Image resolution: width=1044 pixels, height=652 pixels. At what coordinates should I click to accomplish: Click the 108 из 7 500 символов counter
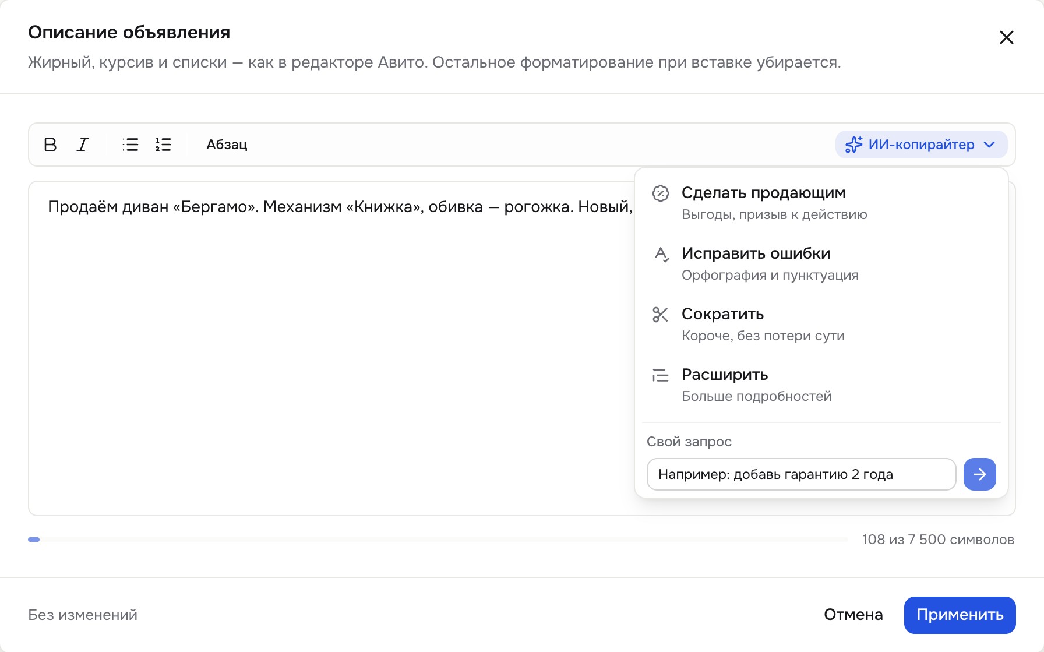click(x=938, y=540)
